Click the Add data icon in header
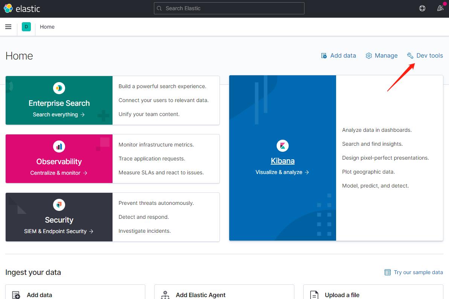 (x=324, y=56)
